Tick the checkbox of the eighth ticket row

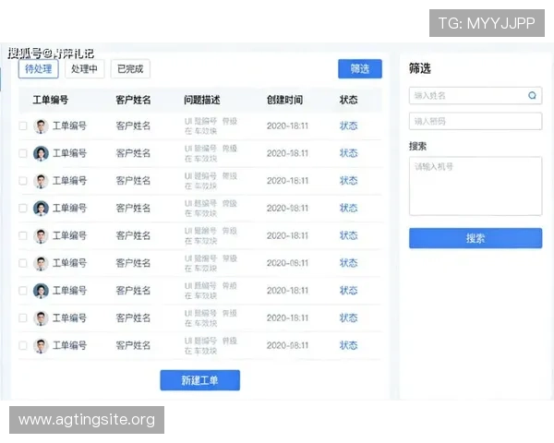[23, 317]
